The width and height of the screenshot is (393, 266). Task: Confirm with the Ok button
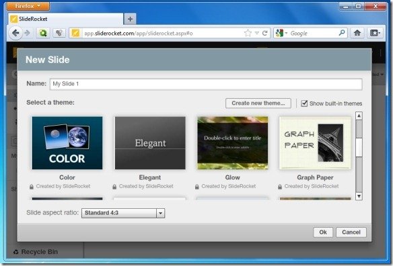[x=323, y=232]
